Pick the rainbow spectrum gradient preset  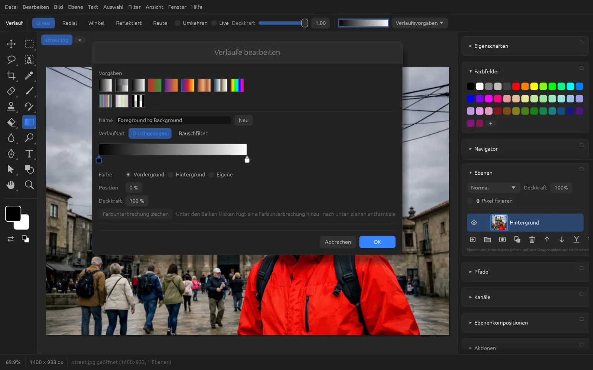237,85
